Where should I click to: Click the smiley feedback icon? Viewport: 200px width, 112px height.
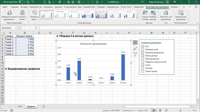196,7
